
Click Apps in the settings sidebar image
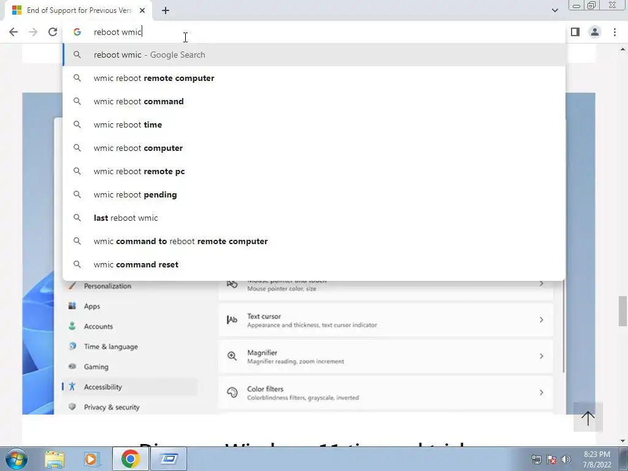point(92,306)
